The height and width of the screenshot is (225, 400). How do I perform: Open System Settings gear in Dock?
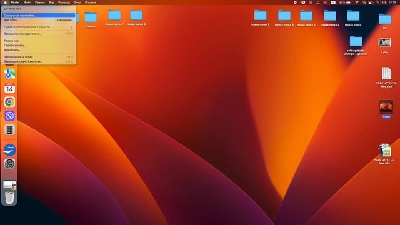click(10, 164)
